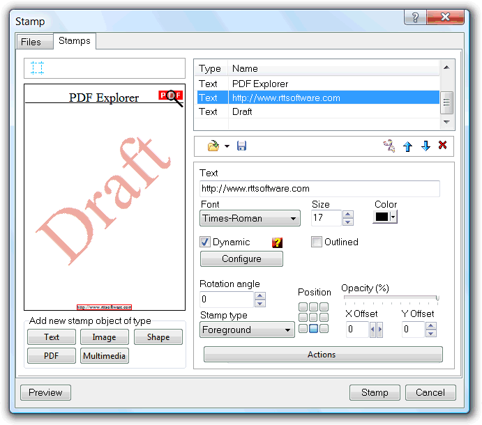Open the Color picker dropdown arrow
Screen dimensions: 482x425
(x=393, y=217)
